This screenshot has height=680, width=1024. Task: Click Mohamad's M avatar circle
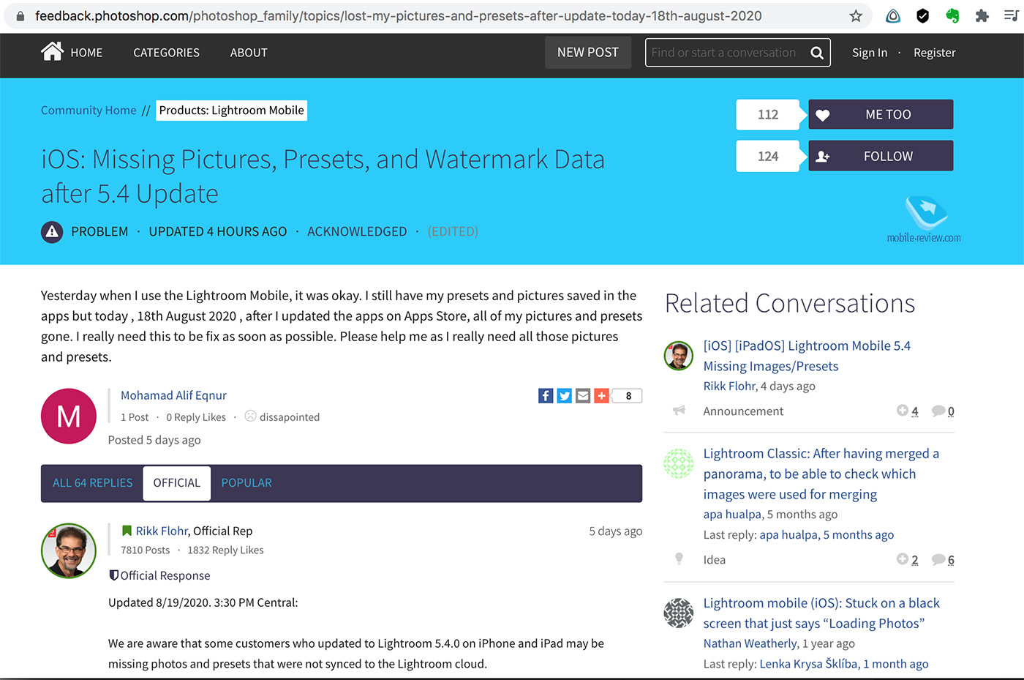69,416
